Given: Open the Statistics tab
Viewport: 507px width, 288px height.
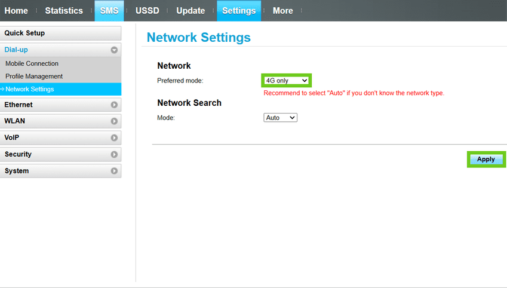Looking at the screenshot, I should 64,11.
